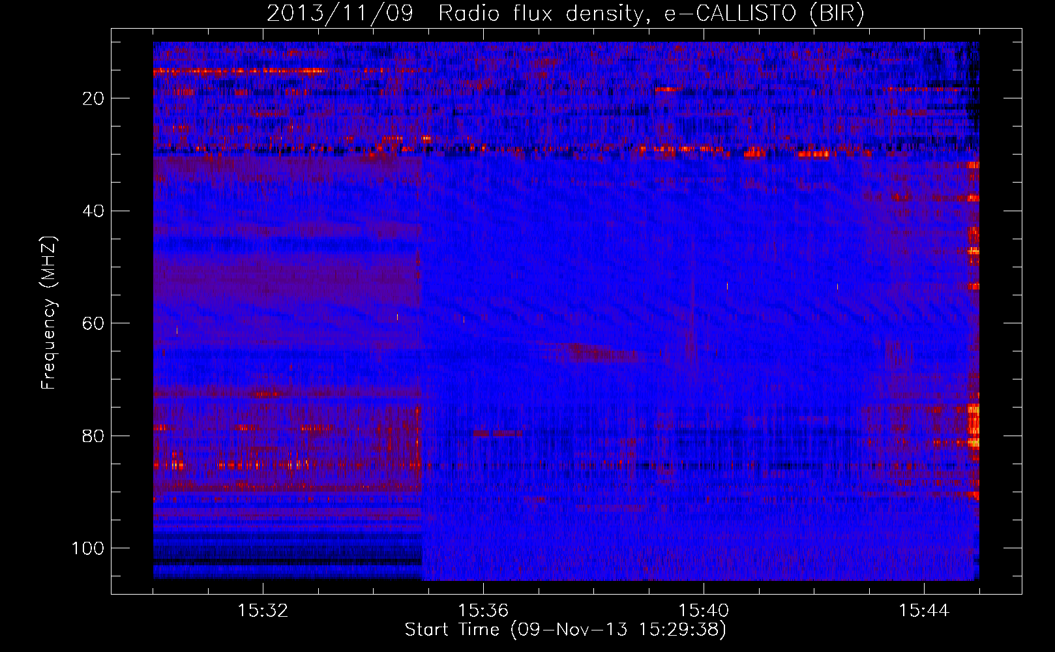Click the 15:44 time tick label
This screenshot has width=1055, height=652.
click(924, 611)
